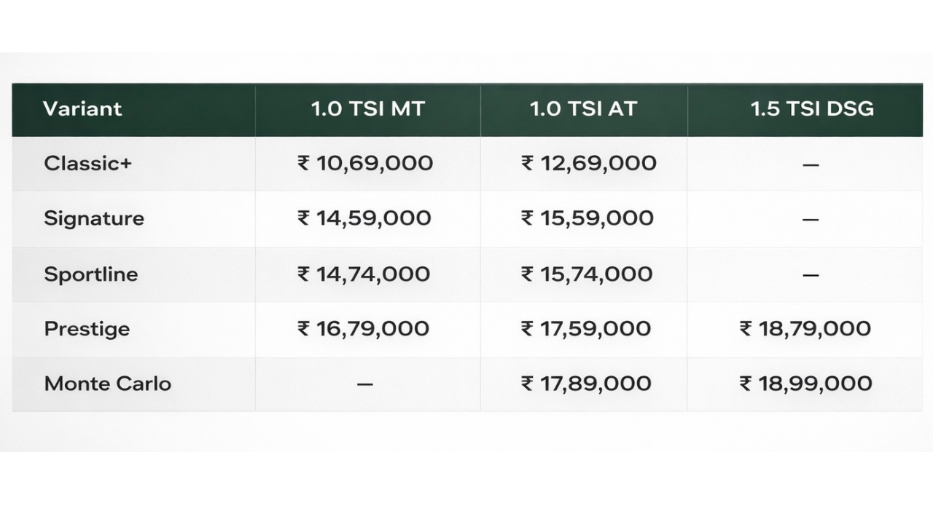Click the Monte Carlo MT dash cell
This screenshot has width=933, height=524.
coord(365,384)
